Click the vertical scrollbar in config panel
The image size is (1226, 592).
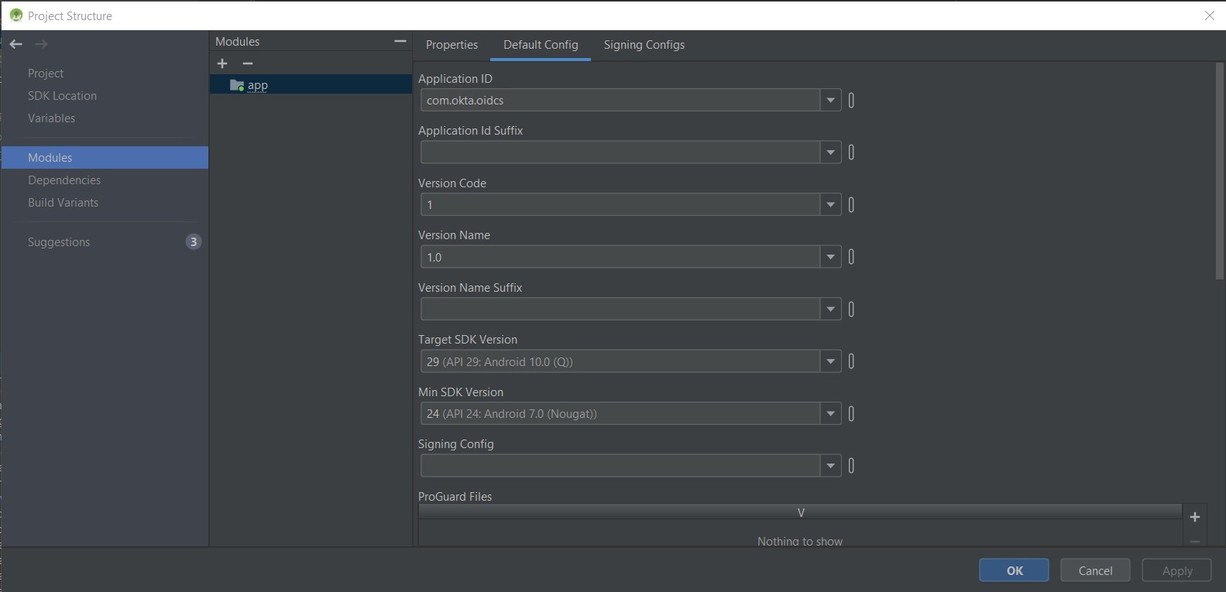pos(1220,170)
